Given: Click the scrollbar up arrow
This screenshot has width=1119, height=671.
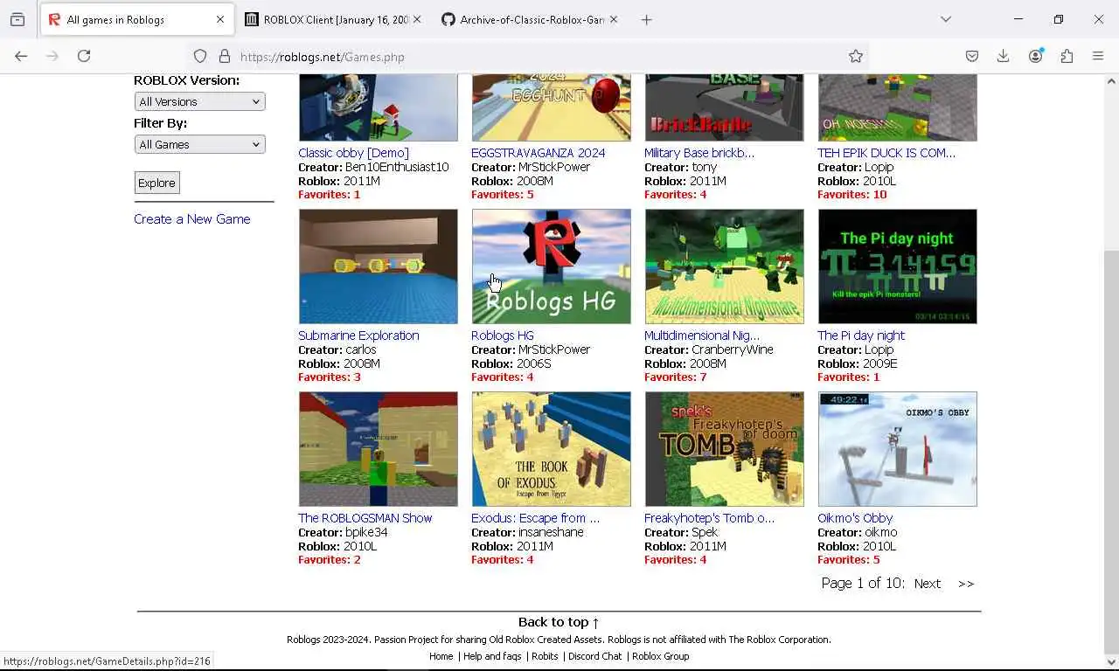Looking at the screenshot, I should [x=1111, y=81].
